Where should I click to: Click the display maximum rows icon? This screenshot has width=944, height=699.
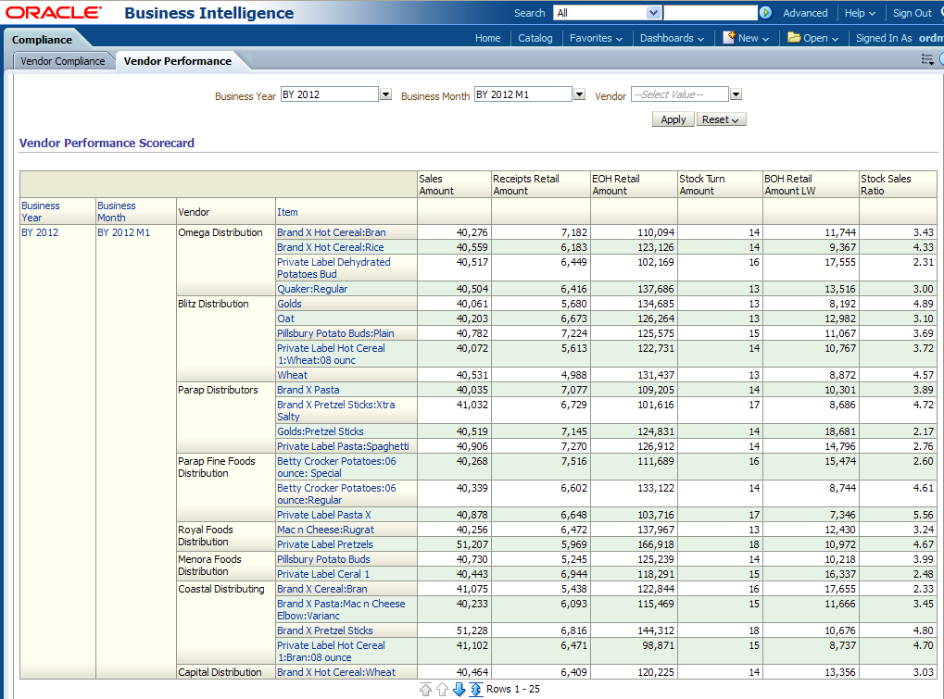[475, 689]
